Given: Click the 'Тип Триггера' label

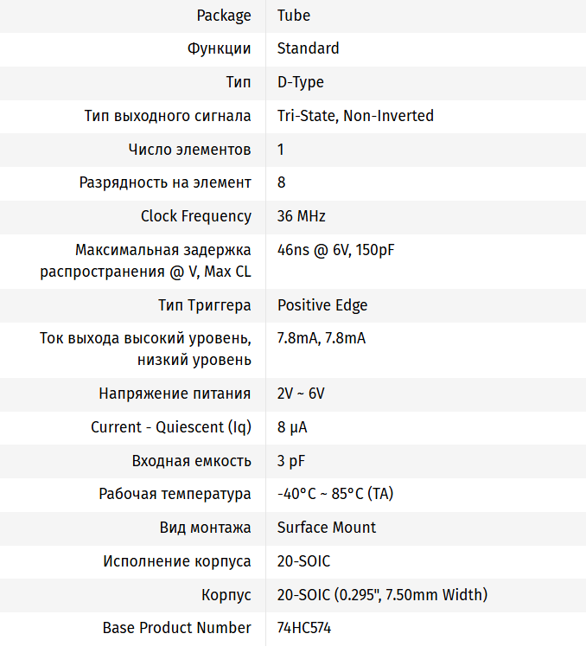Looking at the screenshot, I should [205, 305].
